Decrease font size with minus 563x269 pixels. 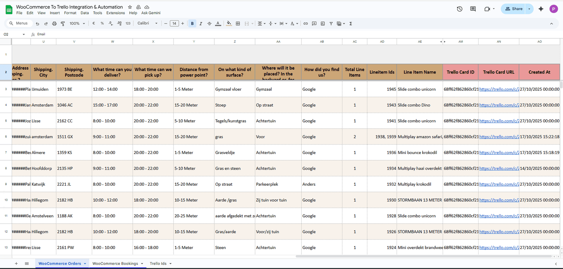[166, 24]
